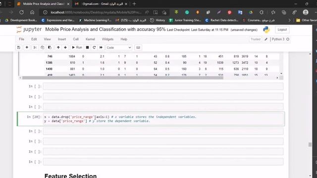Go to browser home page
Viewport: 317px width, 178px height.
tap(32, 12)
